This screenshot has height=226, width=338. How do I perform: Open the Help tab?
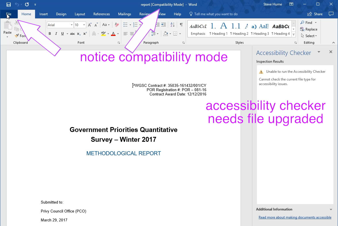177,14
